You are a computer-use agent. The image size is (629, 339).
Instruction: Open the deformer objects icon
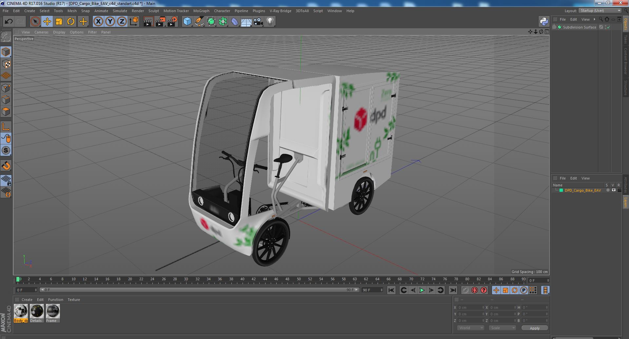pyautogui.click(x=235, y=22)
